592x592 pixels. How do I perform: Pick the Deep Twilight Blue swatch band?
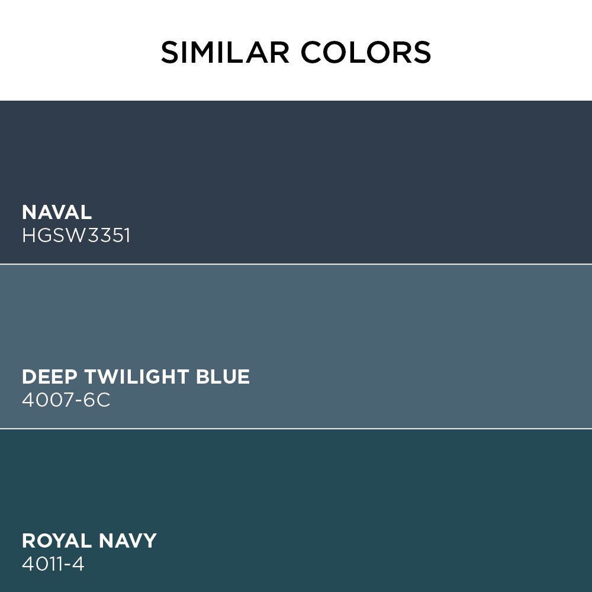point(296,346)
